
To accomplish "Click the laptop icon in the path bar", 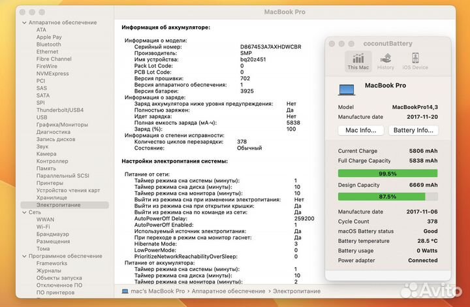I will pyautogui.click(x=125, y=290).
